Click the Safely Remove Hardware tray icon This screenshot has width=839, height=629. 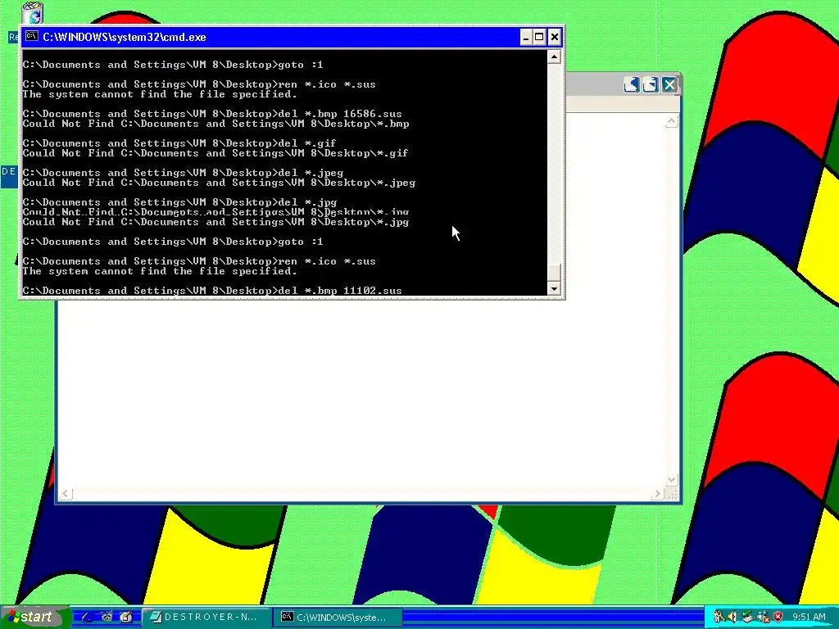pos(748,617)
